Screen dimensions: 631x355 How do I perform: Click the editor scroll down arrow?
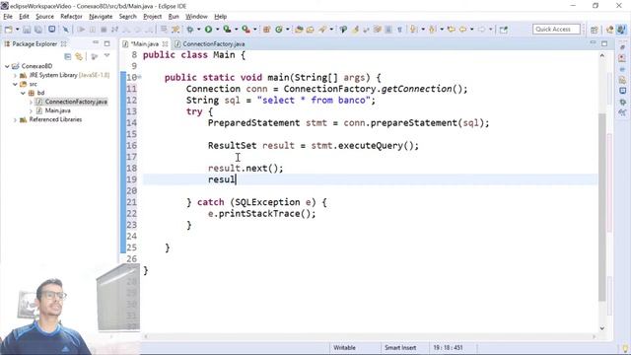602,328
